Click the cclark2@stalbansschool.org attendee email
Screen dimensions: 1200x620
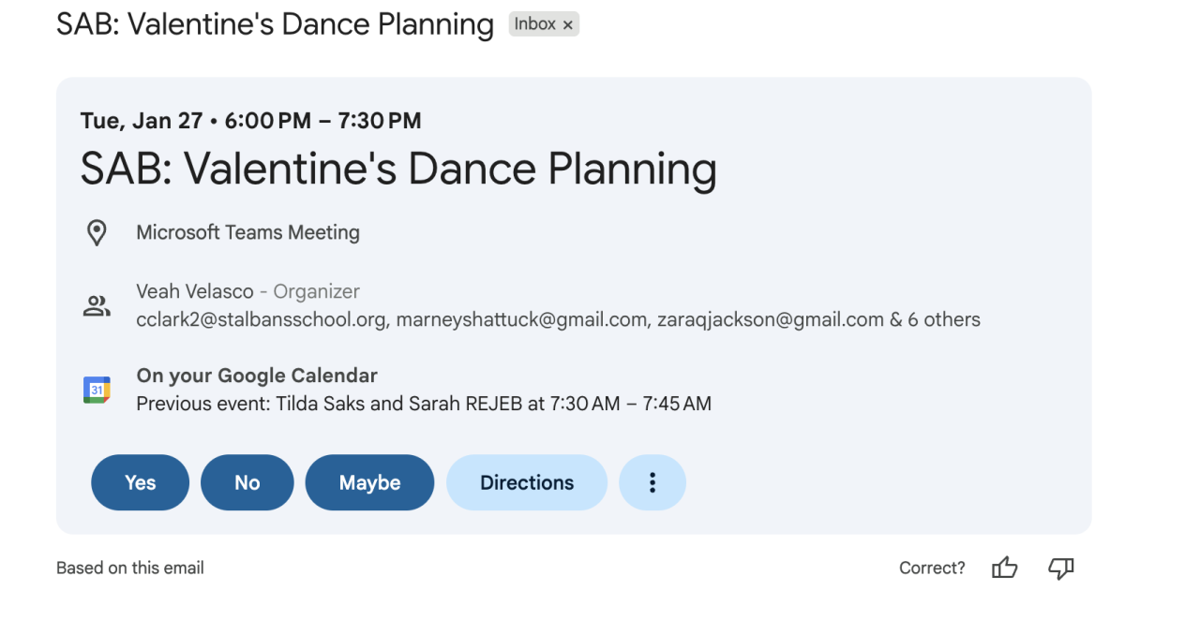(261, 319)
